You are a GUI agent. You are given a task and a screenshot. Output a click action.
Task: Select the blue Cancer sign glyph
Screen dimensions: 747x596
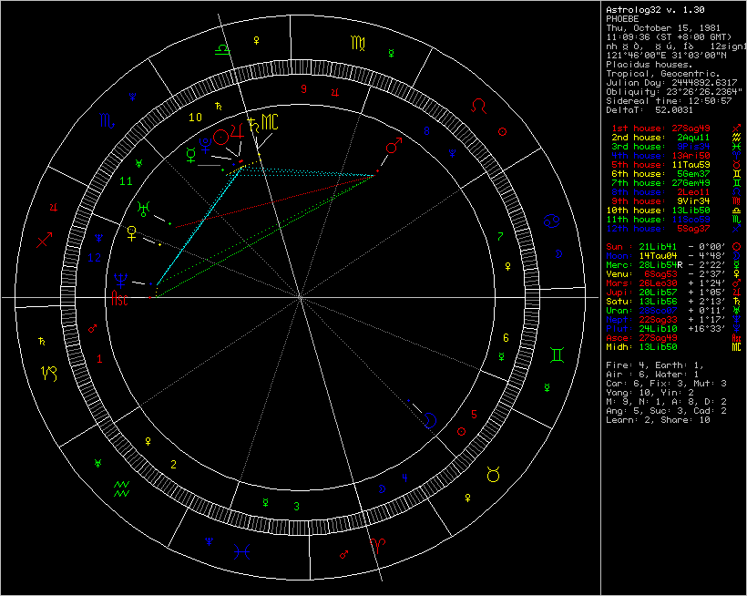552,221
